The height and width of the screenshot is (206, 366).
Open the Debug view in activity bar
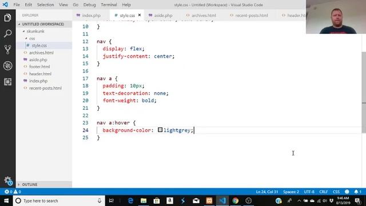pyautogui.click(x=7, y=66)
